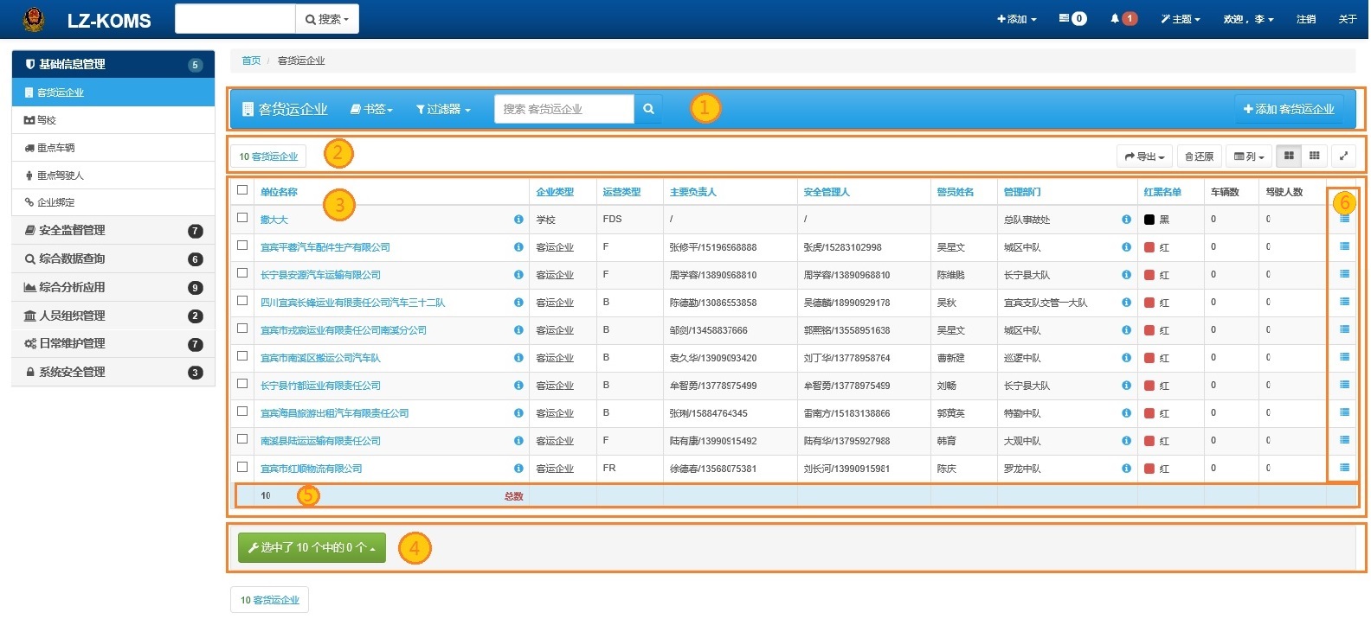Click the 10 客货运企业 count label above table
This screenshot has width=1371, height=619.
tap(268, 156)
